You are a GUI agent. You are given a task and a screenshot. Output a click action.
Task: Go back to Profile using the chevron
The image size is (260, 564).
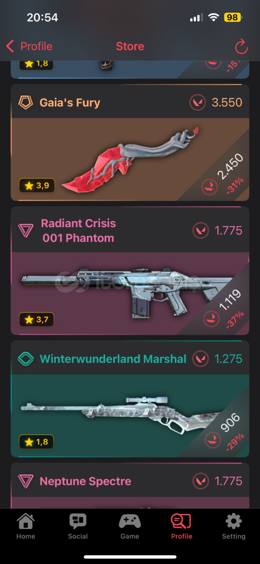tap(10, 46)
